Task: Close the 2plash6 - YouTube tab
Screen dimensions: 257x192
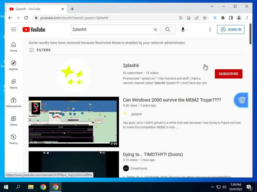Action: coord(62,9)
